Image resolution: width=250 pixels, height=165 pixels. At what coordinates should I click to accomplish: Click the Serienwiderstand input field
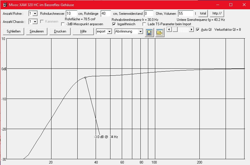tap(149, 14)
